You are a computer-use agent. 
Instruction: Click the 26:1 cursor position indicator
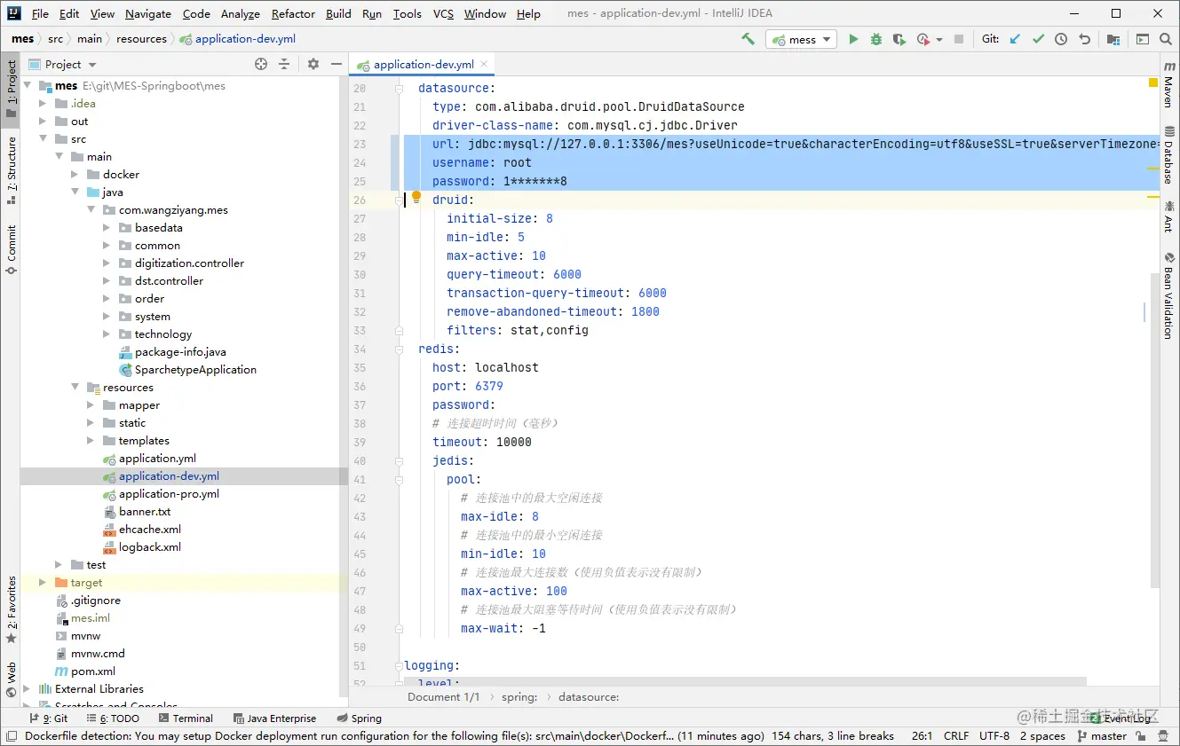[922, 736]
